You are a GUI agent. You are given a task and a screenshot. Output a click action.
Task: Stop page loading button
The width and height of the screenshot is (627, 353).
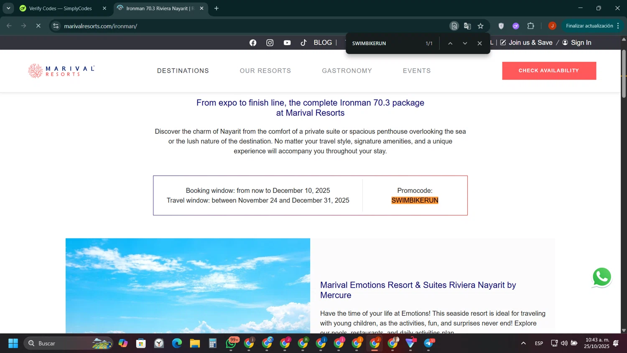38,26
